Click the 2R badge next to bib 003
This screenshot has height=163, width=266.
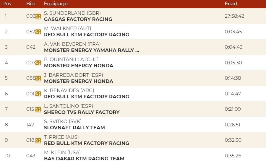(38, 16)
